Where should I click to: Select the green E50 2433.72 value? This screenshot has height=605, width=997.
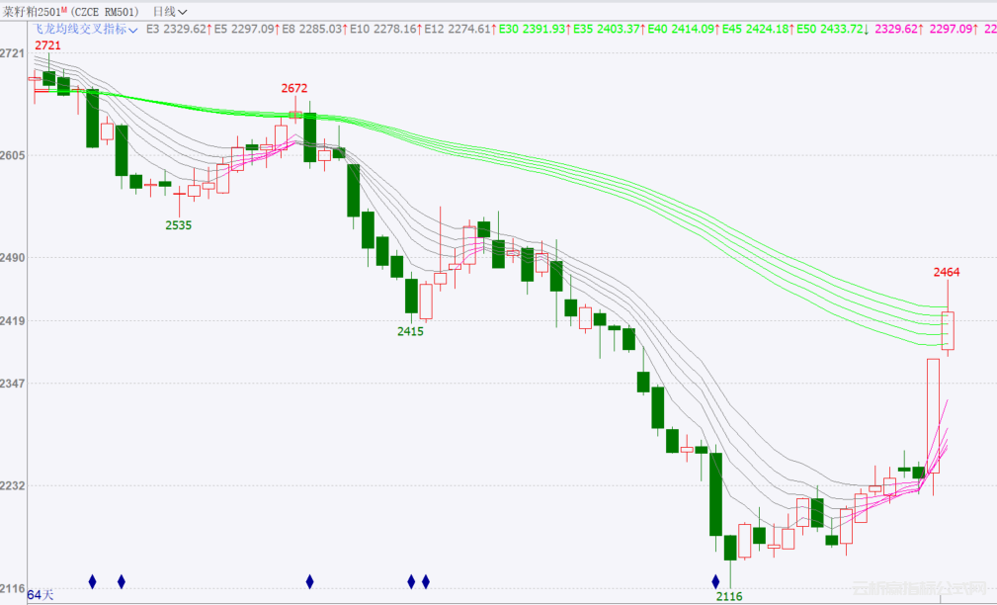coord(832,30)
